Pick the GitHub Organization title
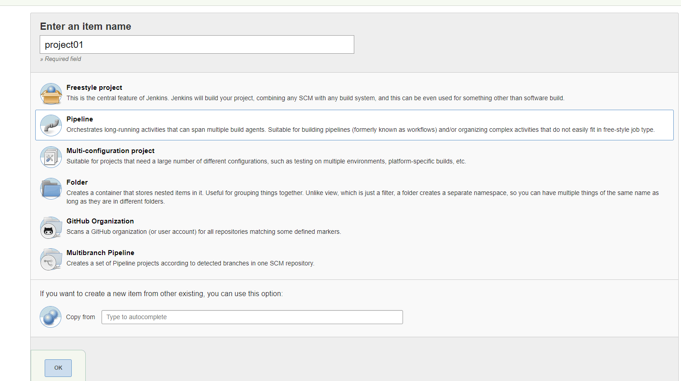The image size is (681, 381). point(100,221)
